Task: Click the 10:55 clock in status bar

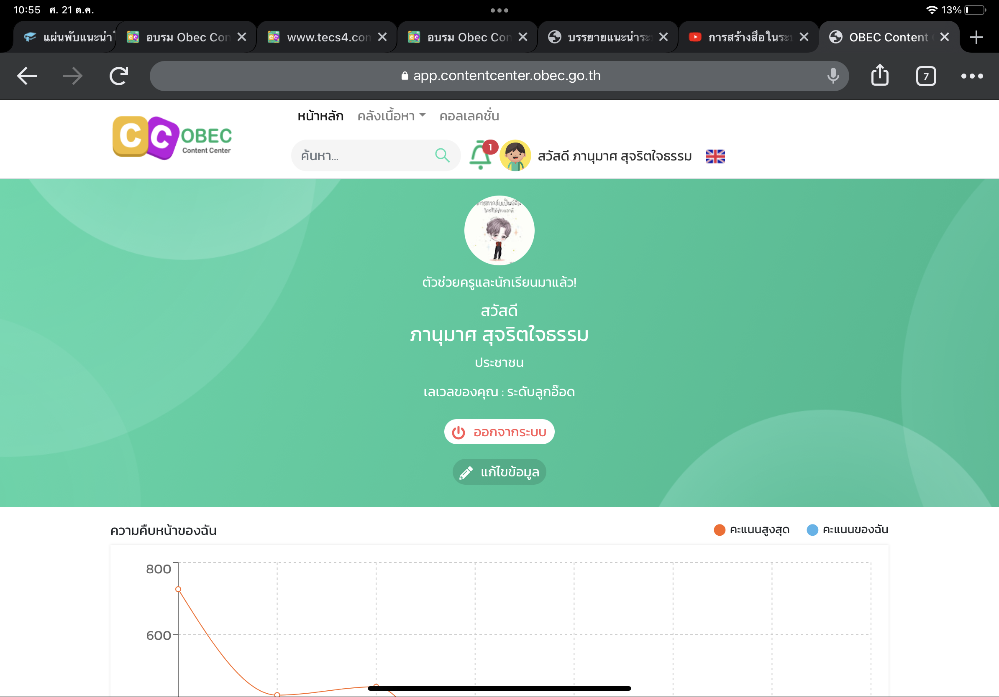Action: [x=26, y=10]
